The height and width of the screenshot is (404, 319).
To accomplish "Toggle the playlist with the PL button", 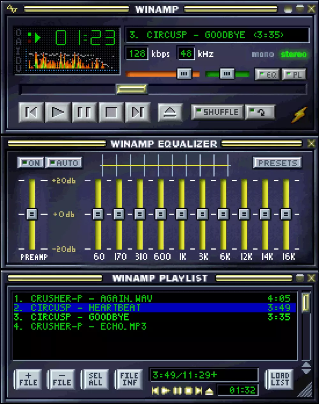I will [x=294, y=74].
